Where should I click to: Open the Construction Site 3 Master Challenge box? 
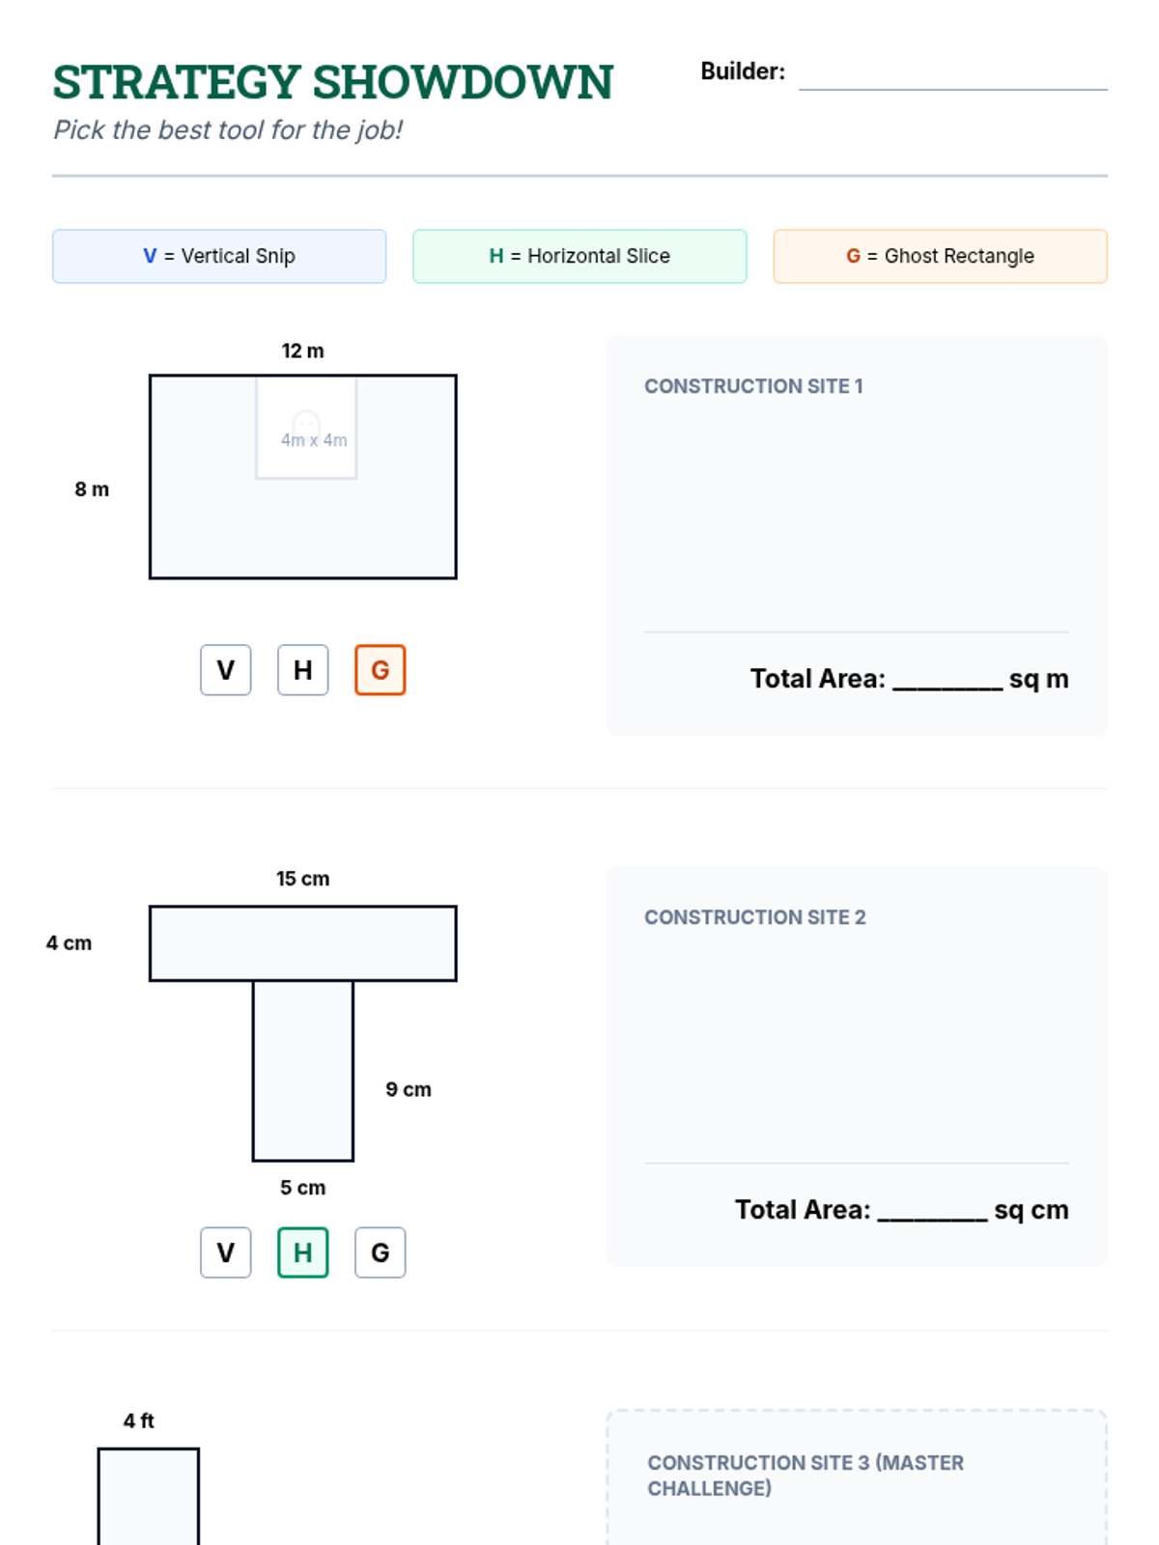click(x=856, y=1477)
